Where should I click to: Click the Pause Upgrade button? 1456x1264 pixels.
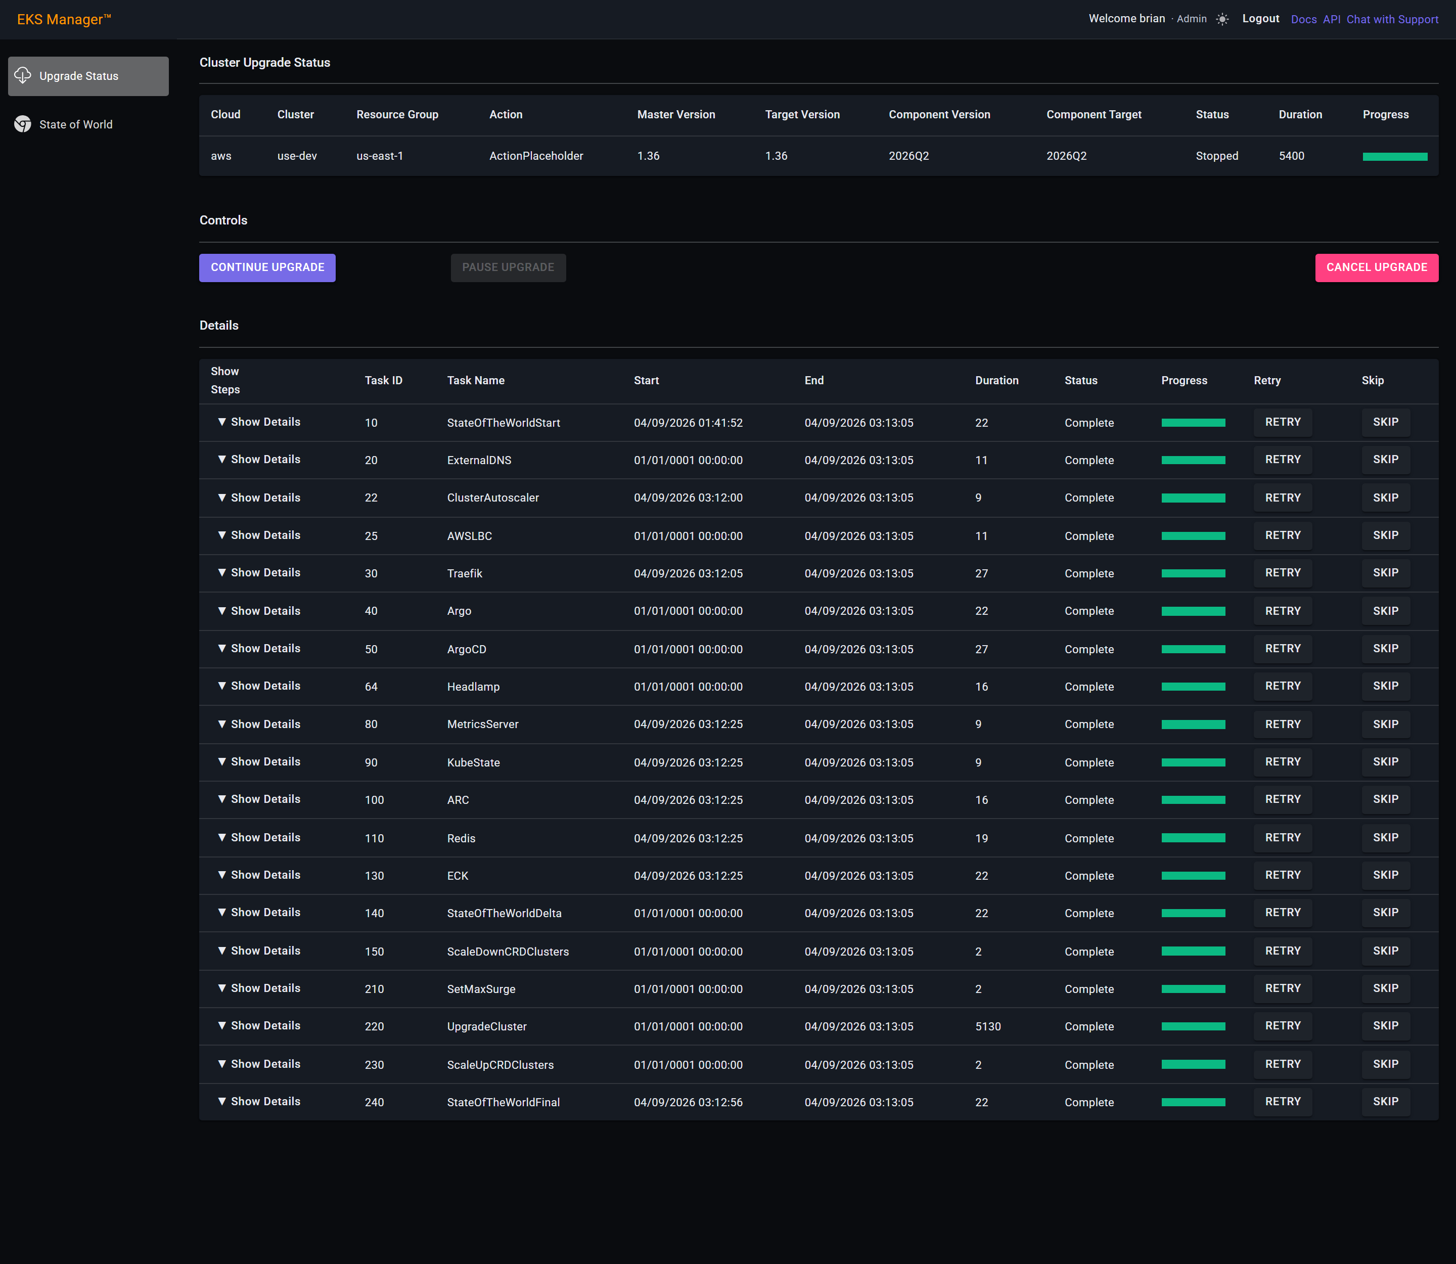pyautogui.click(x=508, y=267)
